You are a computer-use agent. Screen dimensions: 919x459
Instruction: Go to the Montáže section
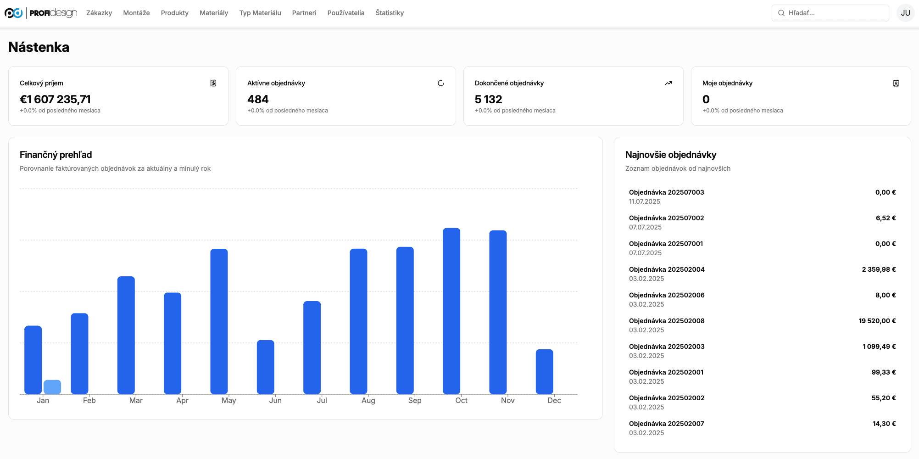coord(136,13)
